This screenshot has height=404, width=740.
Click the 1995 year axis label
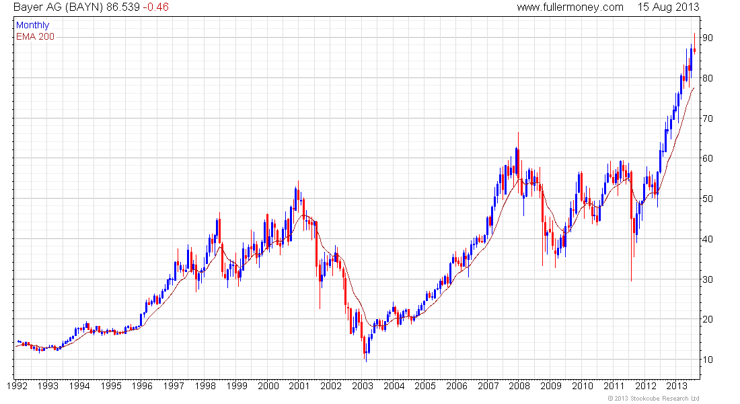pos(111,386)
